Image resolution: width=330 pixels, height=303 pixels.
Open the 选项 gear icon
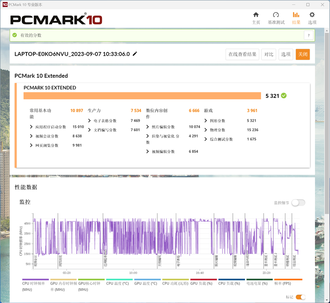(312, 15)
